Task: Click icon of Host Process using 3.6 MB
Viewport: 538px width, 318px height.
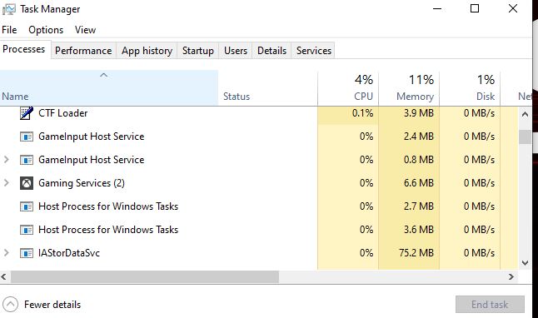Action: click(x=27, y=230)
